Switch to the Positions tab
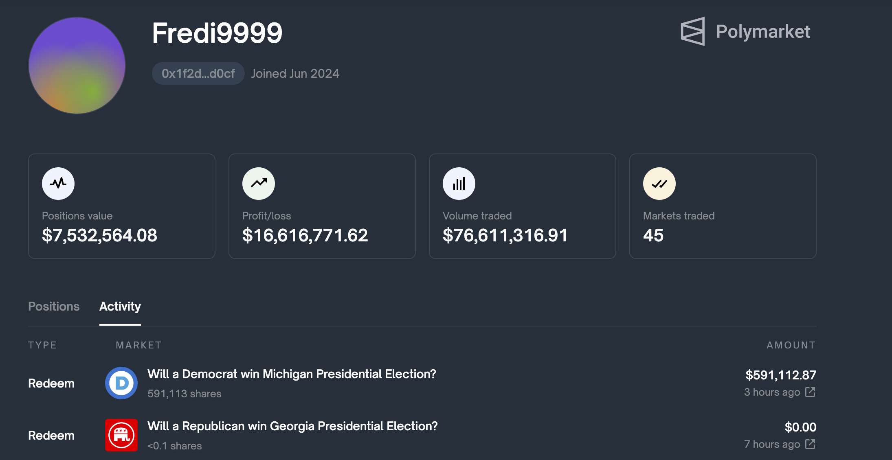892x460 pixels. point(54,307)
